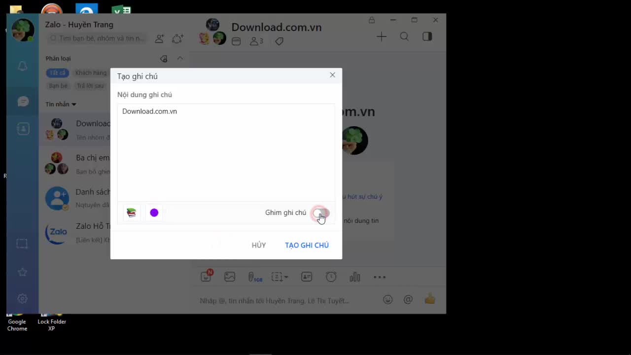Click the Create group icon
The width and height of the screenshot is (631, 355).
177,38
